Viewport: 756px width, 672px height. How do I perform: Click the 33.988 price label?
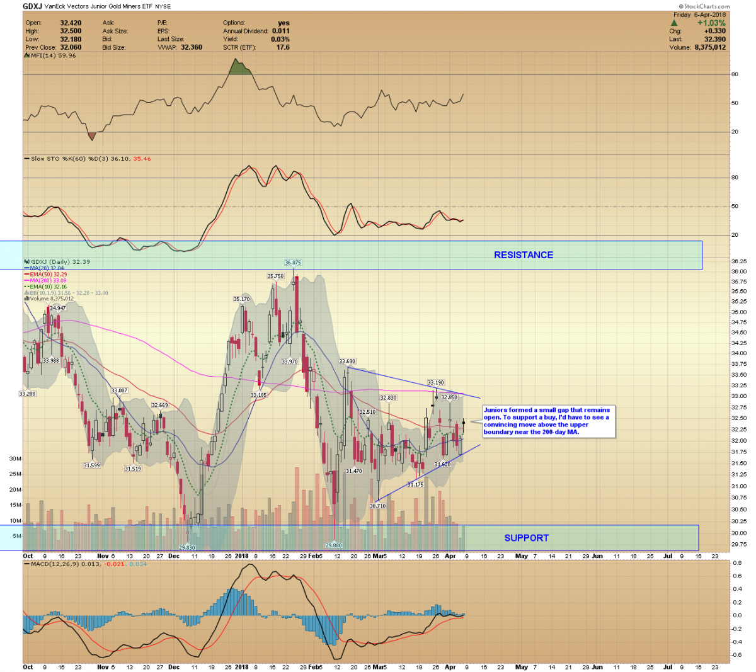(51, 361)
